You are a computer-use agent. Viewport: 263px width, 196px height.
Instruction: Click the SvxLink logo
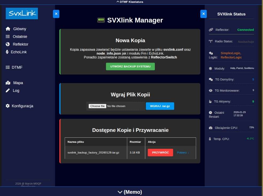point(22,14)
